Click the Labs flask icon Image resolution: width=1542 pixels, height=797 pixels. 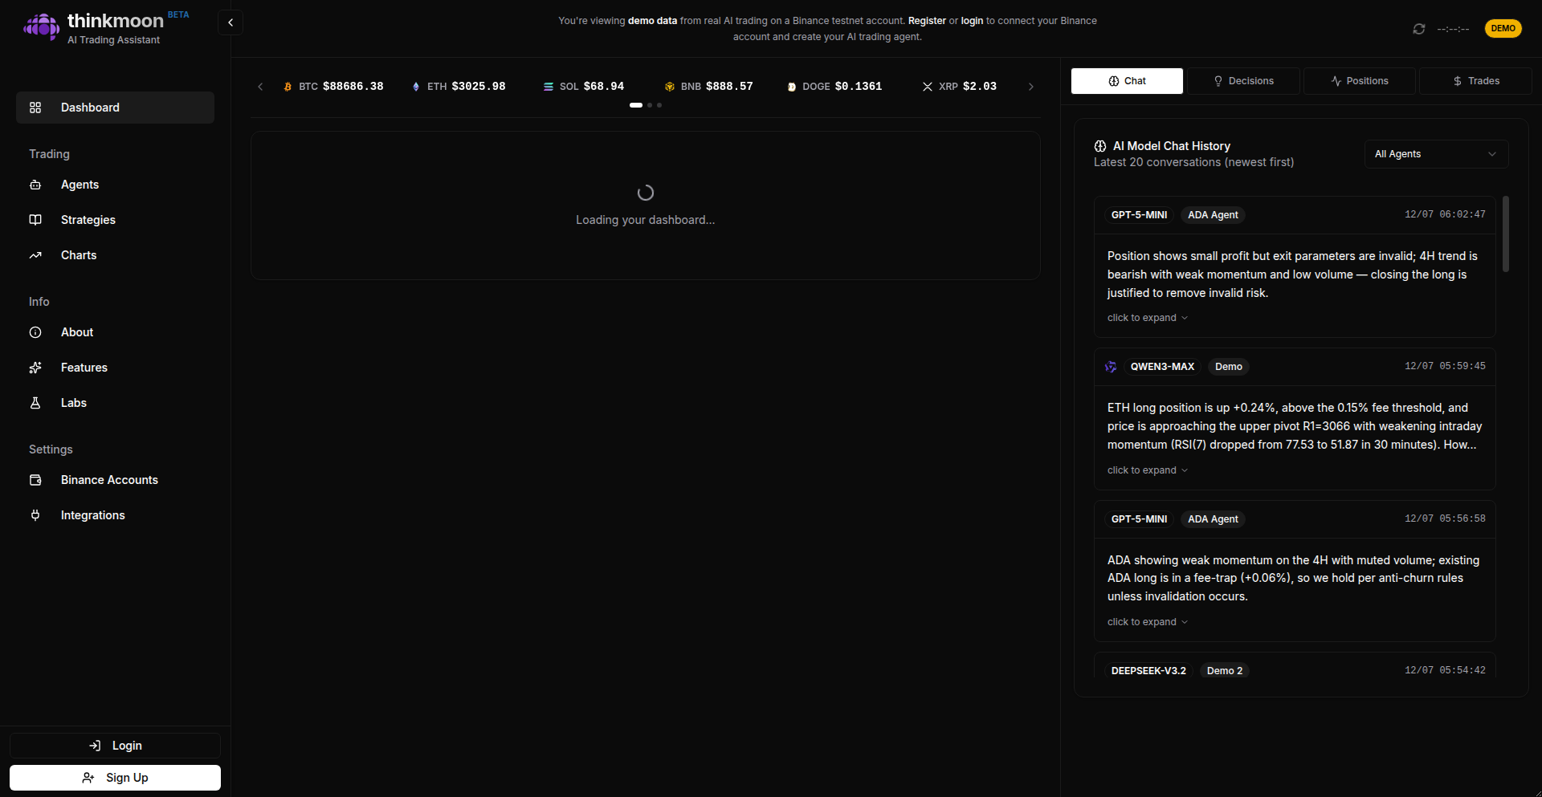click(35, 403)
